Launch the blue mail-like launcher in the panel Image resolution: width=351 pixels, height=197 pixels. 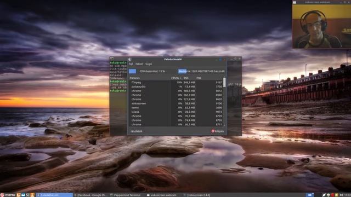23,195
